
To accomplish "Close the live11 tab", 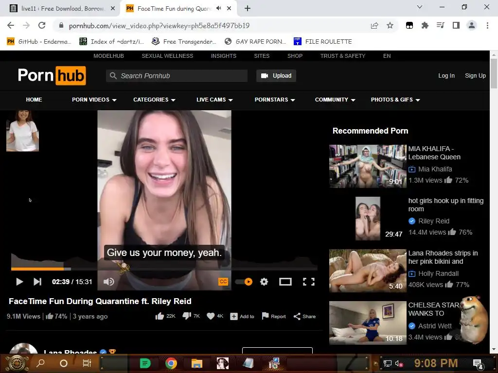I will pyautogui.click(x=113, y=9).
